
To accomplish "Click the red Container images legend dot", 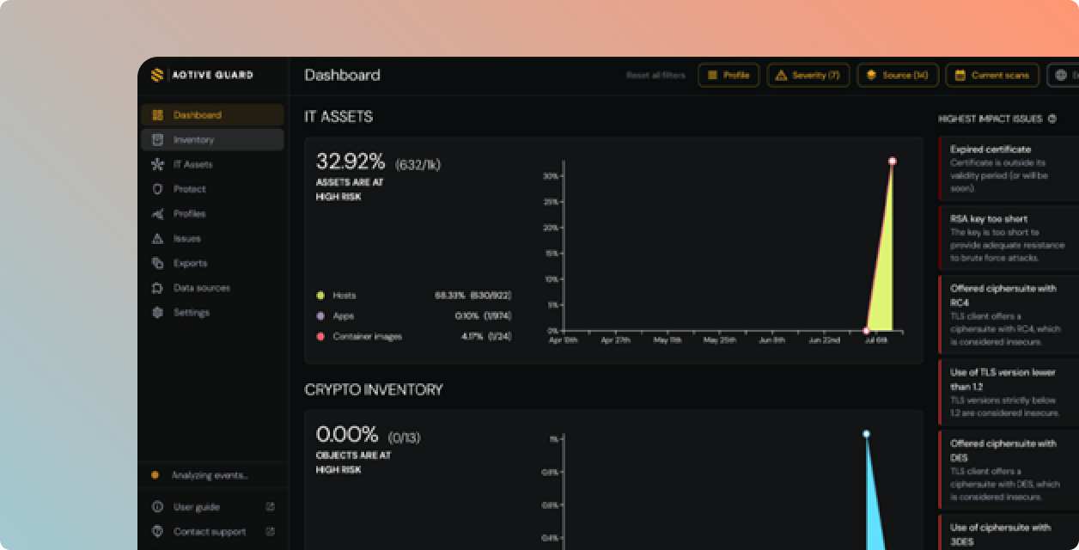I will 320,337.
